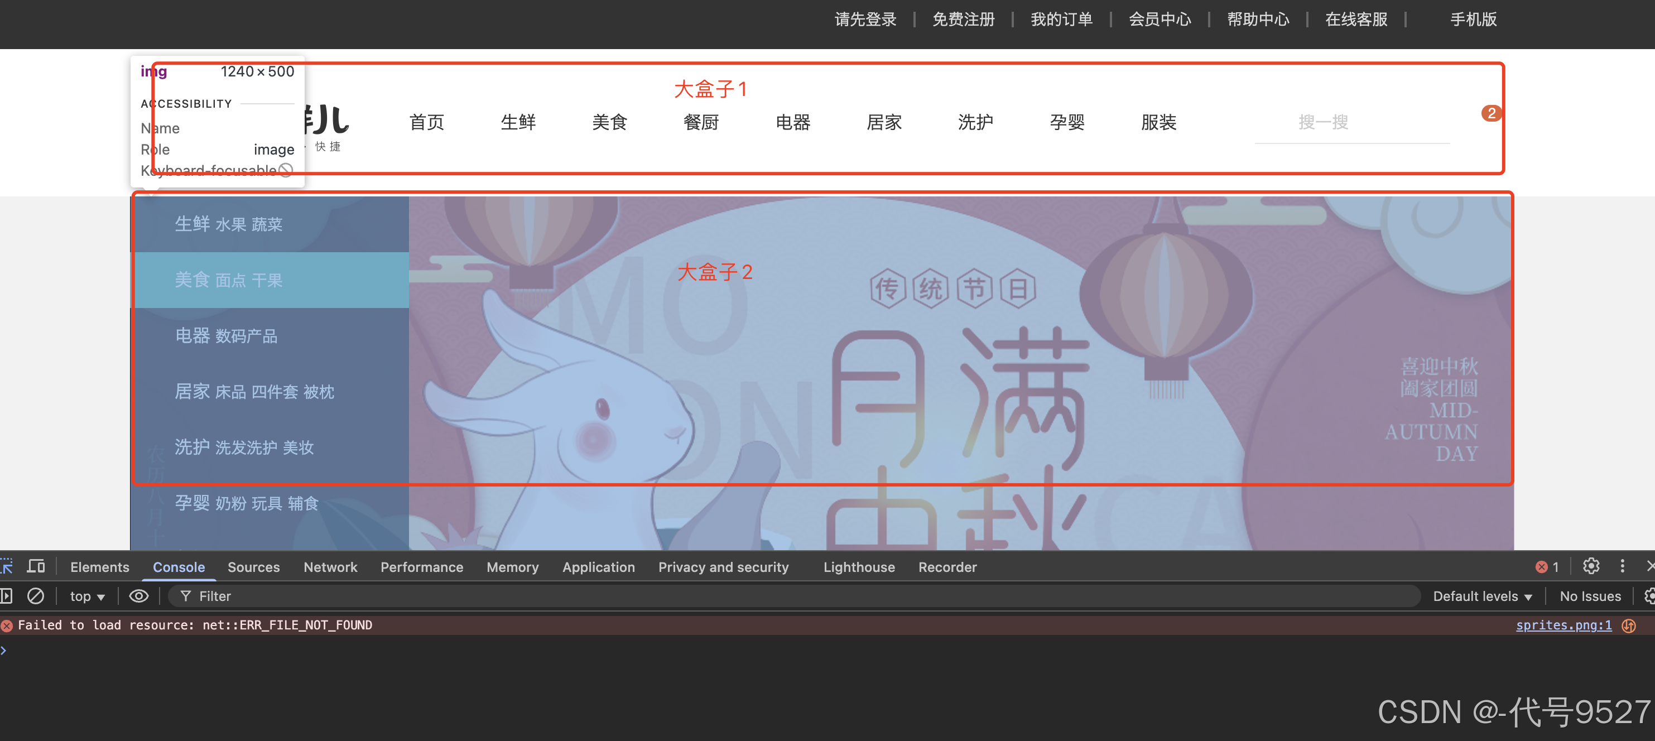Open the sprites.png:1 source link
This screenshot has height=741, width=1655.
pyautogui.click(x=1563, y=625)
